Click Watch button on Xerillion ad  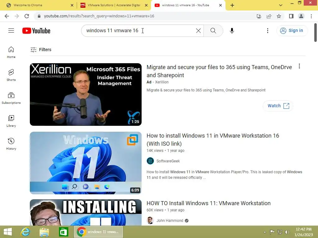(278, 106)
